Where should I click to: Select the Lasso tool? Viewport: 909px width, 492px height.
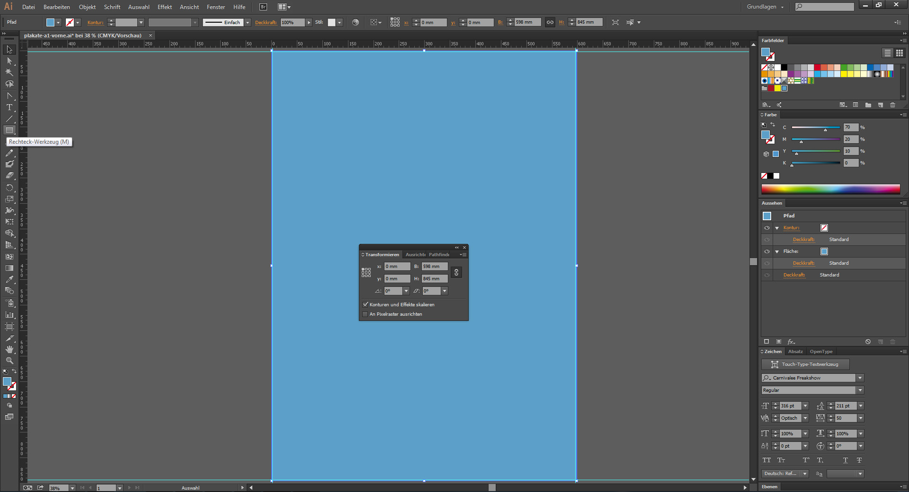click(9, 84)
